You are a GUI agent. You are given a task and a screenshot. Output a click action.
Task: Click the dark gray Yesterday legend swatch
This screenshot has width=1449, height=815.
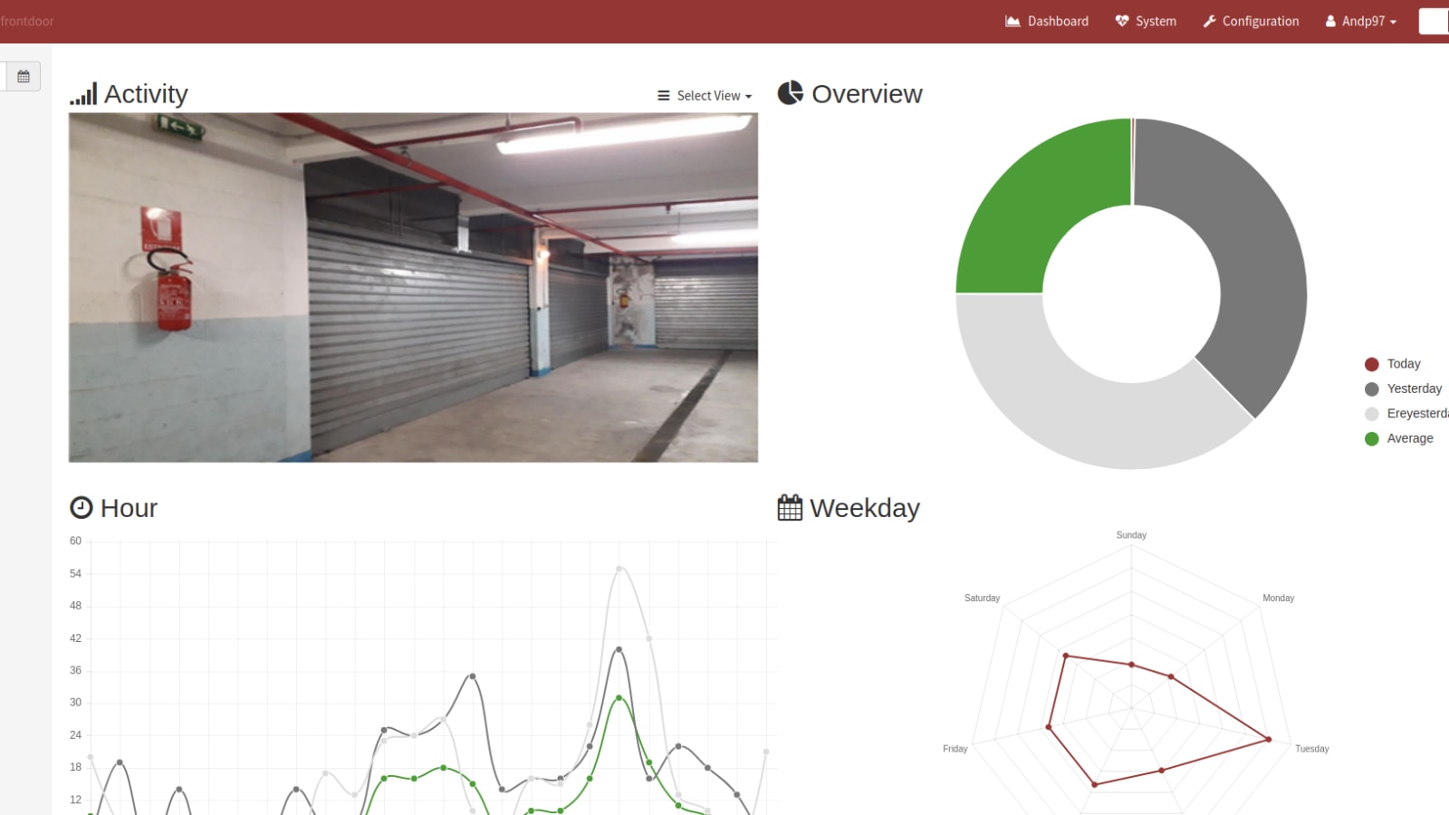tap(1372, 388)
